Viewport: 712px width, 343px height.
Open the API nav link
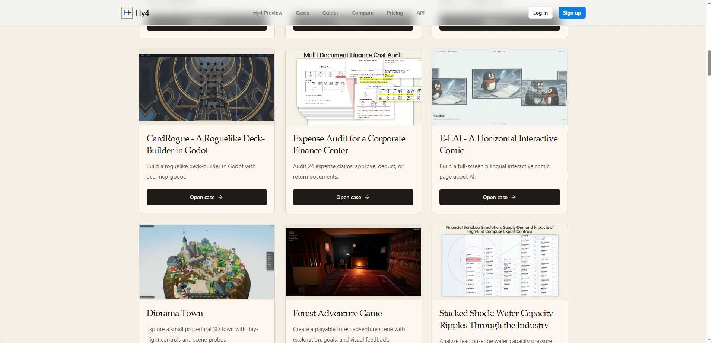point(420,13)
